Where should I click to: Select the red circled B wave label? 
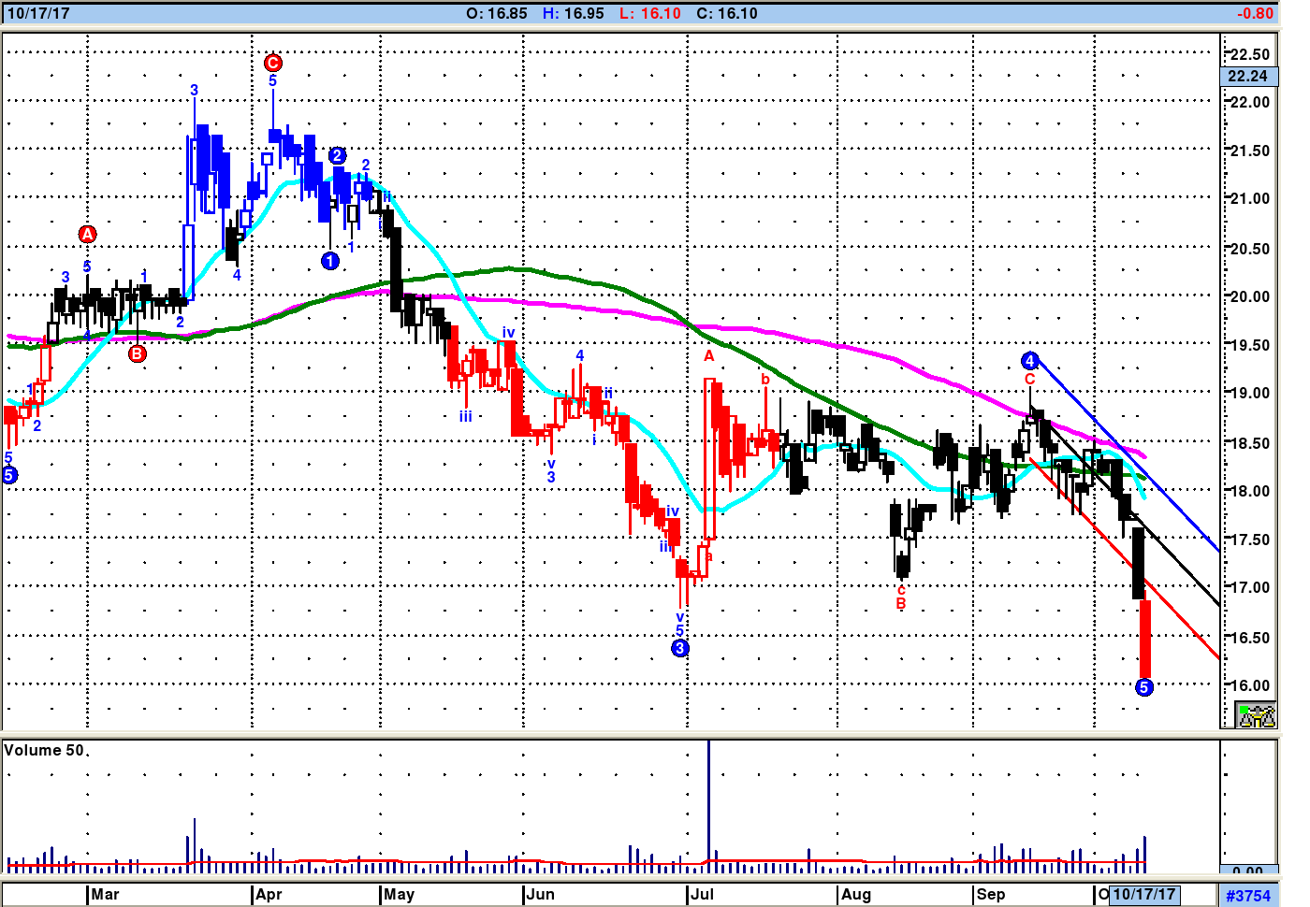click(x=138, y=353)
